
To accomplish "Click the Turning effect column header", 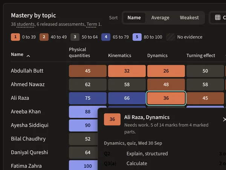I will tap(201, 56).
